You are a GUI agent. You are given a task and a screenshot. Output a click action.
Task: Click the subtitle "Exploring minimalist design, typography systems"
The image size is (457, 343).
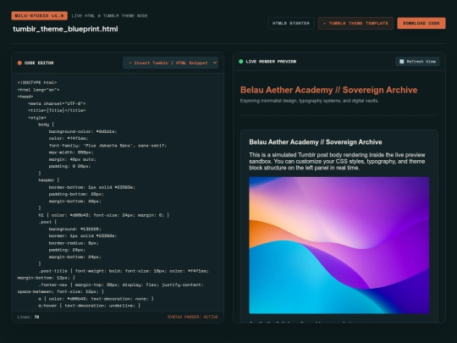309,101
